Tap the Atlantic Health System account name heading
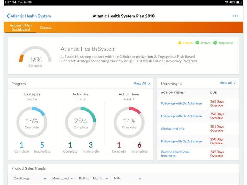This screenshot has width=247, height=185. coord(88,49)
